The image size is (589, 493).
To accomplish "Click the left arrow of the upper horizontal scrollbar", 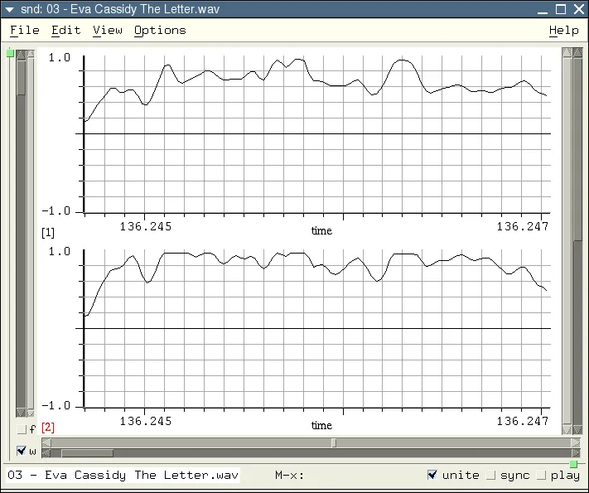I will [x=46, y=442].
